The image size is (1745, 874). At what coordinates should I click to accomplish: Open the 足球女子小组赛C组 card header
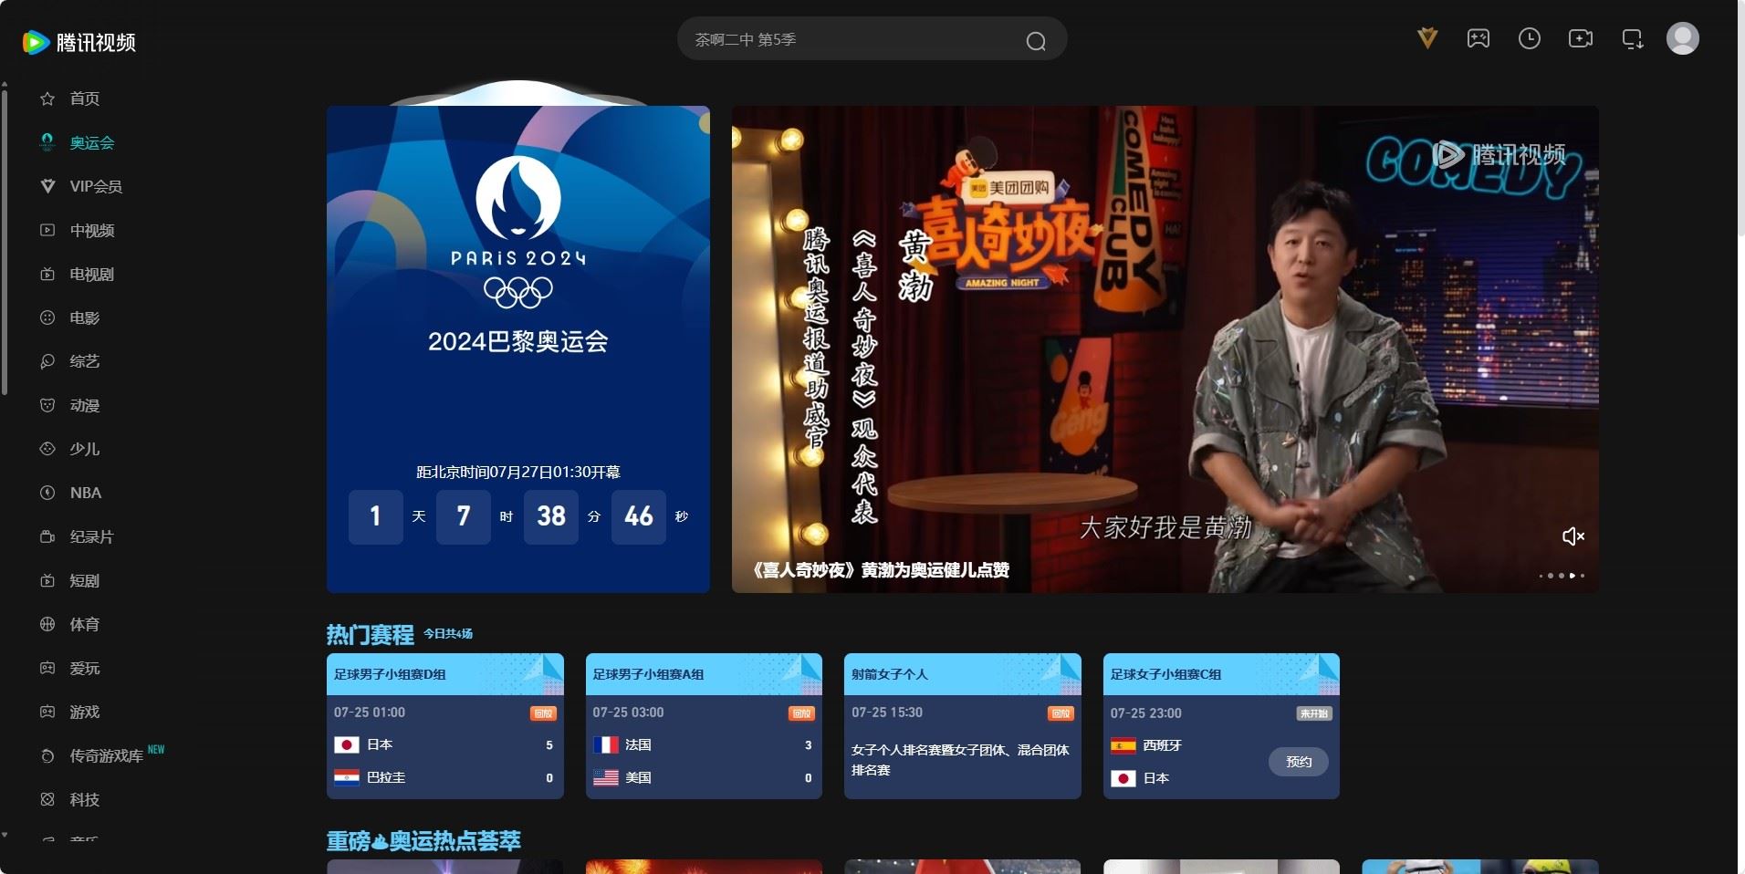[x=1221, y=674]
